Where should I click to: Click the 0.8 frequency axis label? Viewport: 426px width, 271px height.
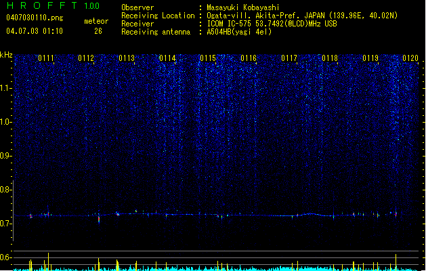[6, 190]
